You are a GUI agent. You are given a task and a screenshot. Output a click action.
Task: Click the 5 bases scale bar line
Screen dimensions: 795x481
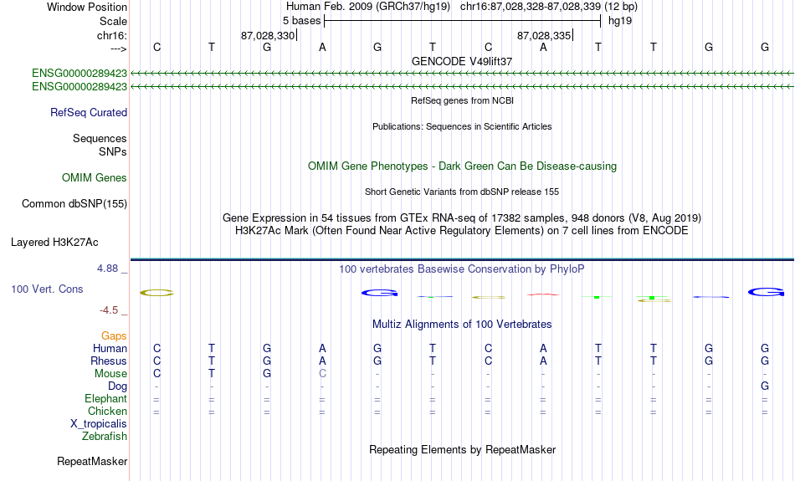pos(463,21)
